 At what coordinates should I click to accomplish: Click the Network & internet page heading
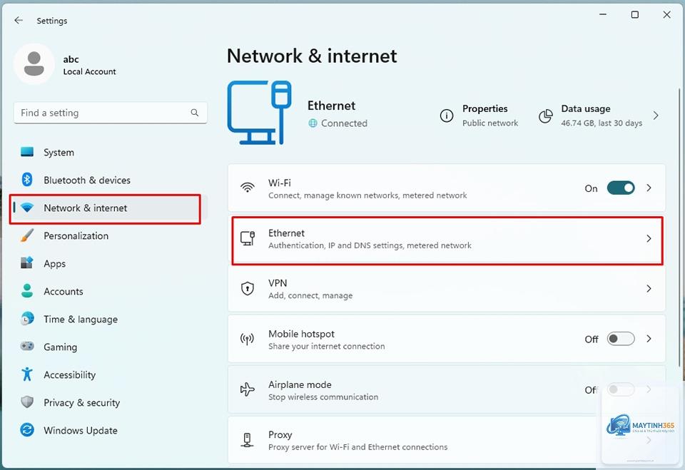[312, 56]
